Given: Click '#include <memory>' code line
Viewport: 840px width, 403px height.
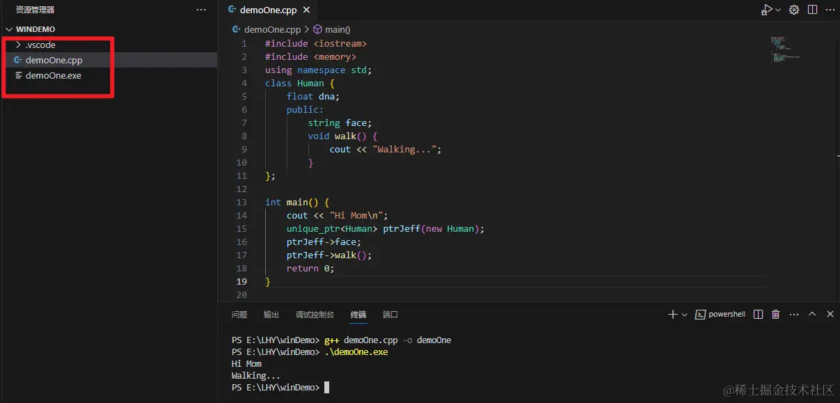Looking at the screenshot, I should [310, 56].
